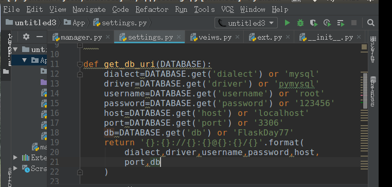Click the 'localhost' string on line 16
392x187 pixels.
281,113
